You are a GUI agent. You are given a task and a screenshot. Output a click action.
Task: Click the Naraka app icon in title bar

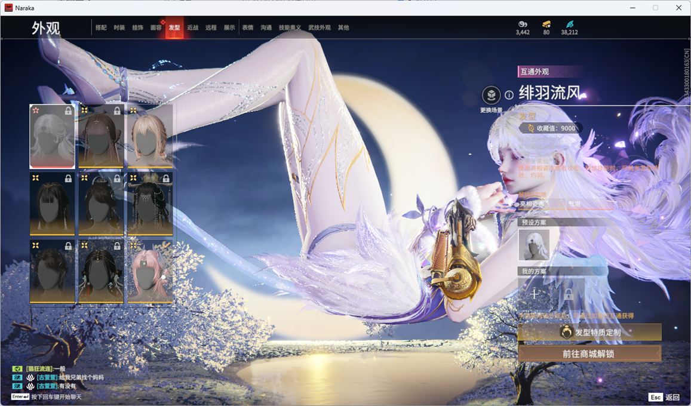(8, 8)
